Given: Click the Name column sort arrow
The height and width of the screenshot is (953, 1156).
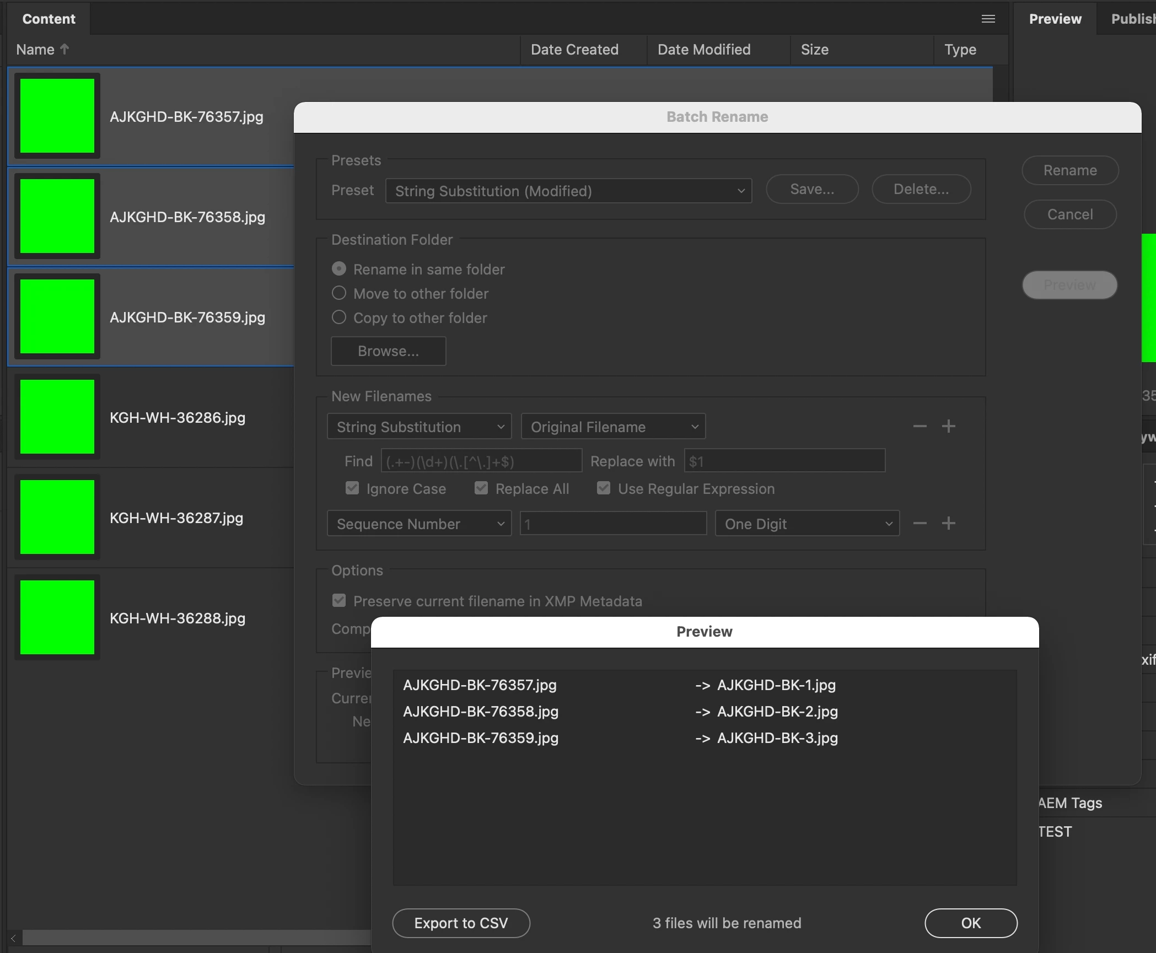Looking at the screenshot, I should point(64,49).
